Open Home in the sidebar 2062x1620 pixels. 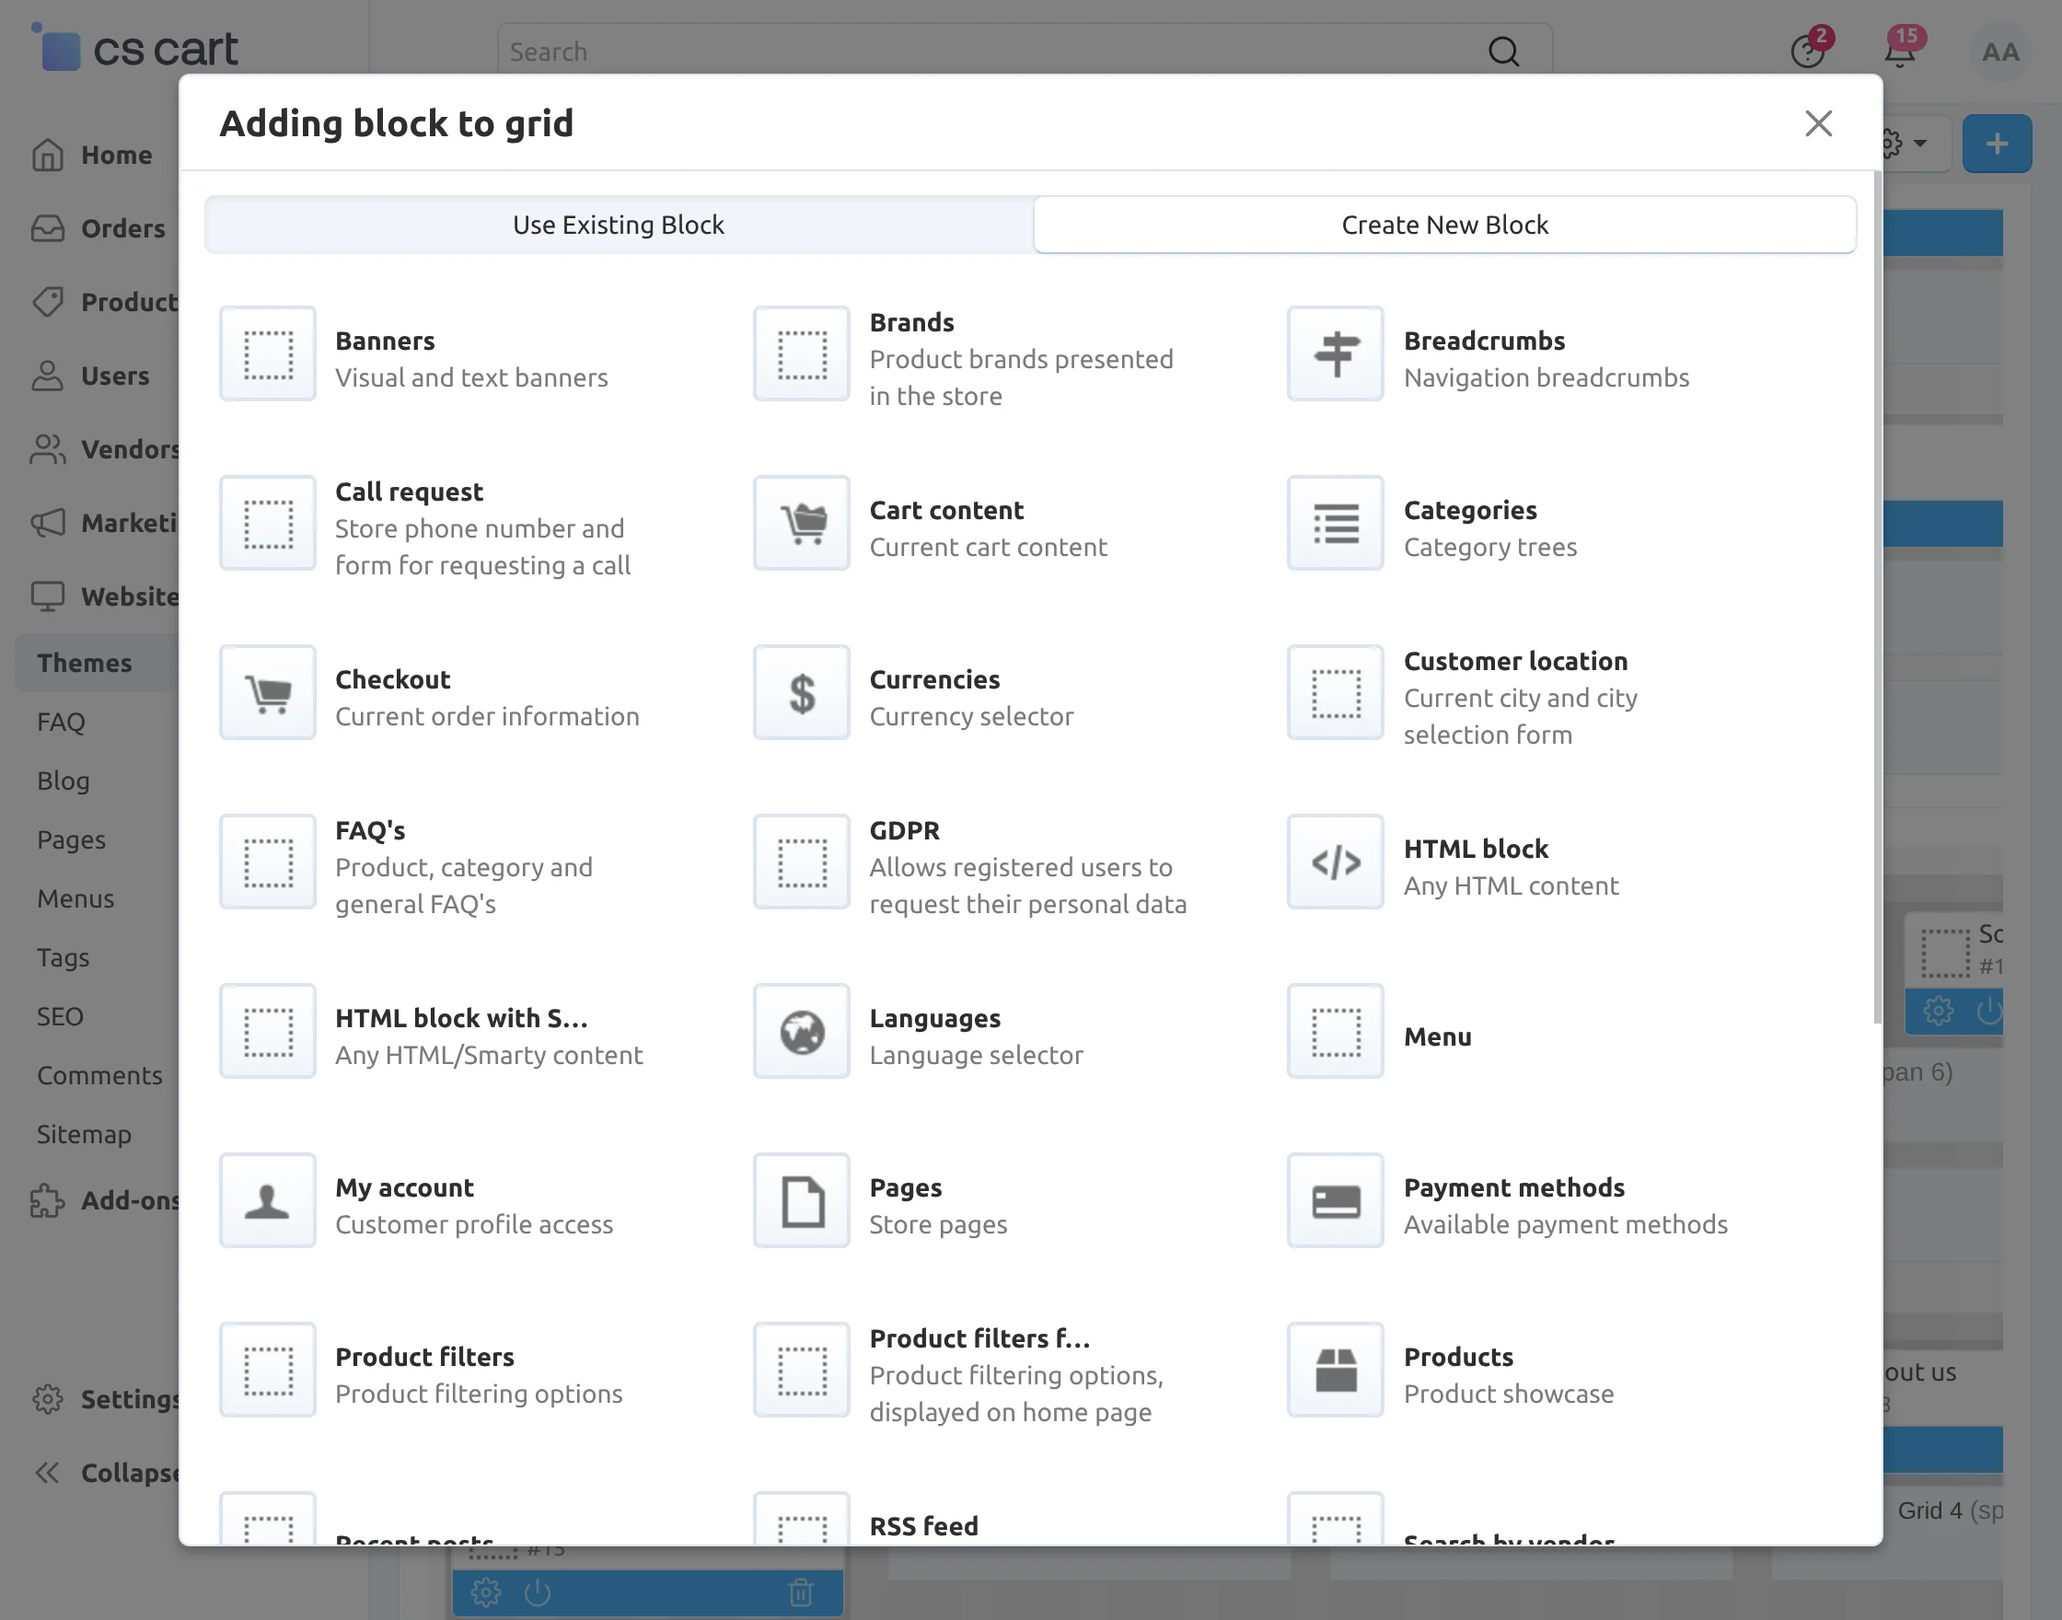coord(91,155)
